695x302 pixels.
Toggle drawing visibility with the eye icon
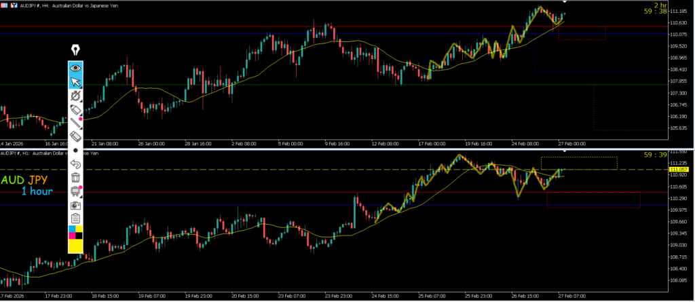75,68
